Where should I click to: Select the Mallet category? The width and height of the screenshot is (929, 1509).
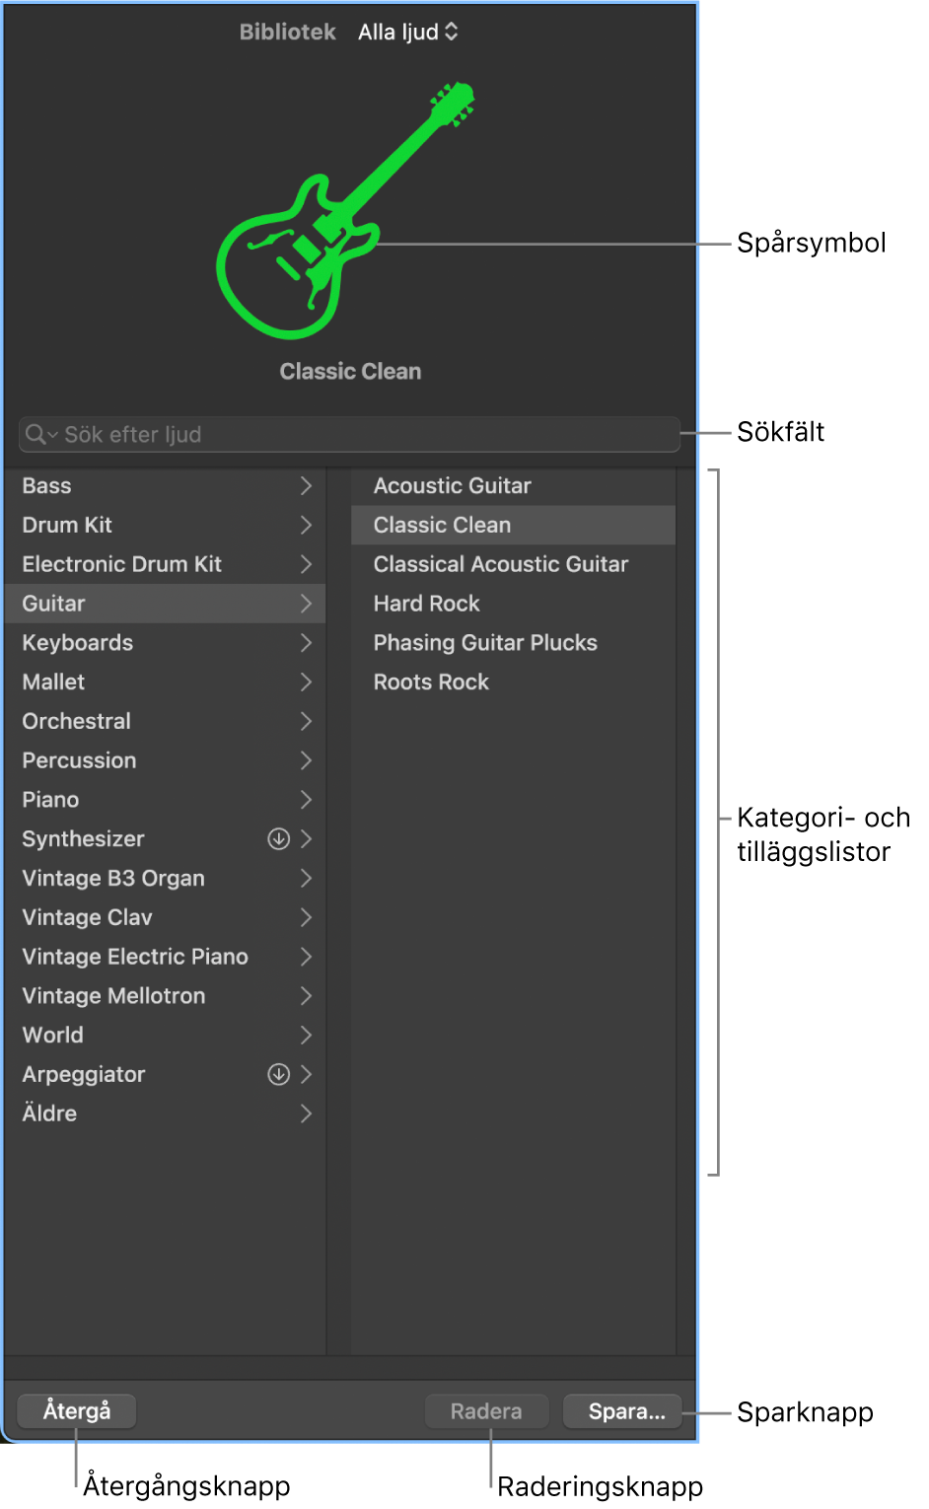point(165,683)
